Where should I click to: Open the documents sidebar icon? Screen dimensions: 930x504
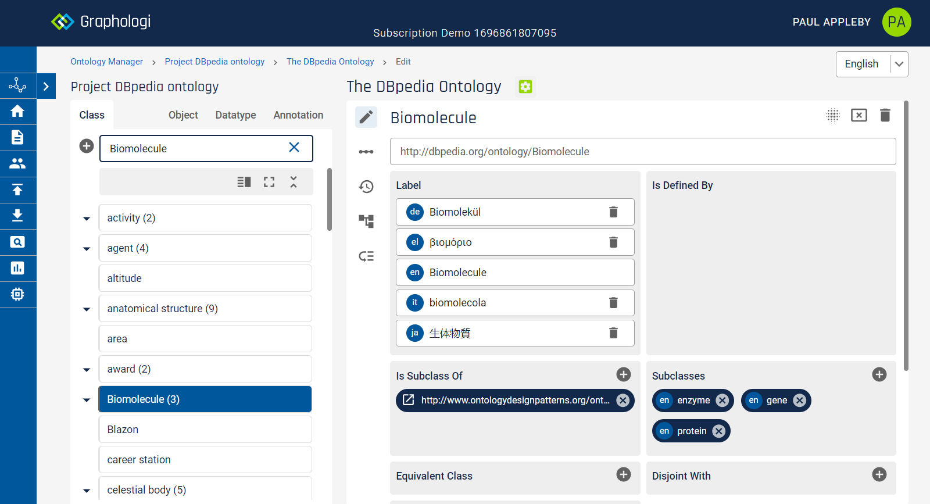[x=17, y=137]
